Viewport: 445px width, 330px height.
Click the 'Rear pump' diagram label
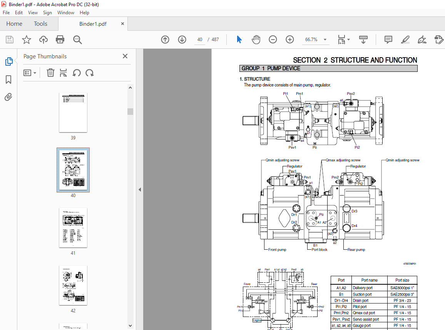pyautogui.click(x=356, y=250)
